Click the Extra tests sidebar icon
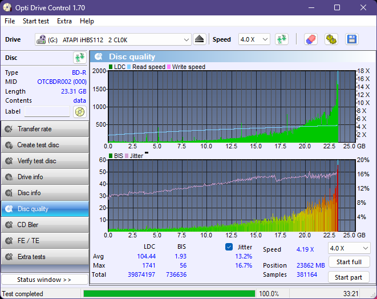377x299 pixels. click(x=9, y=257)
